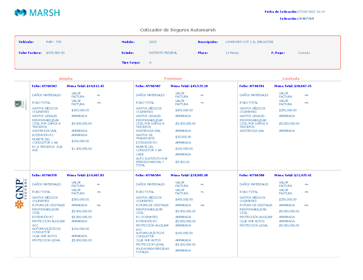Click Prima Total $21,435.41

(293, 175)
